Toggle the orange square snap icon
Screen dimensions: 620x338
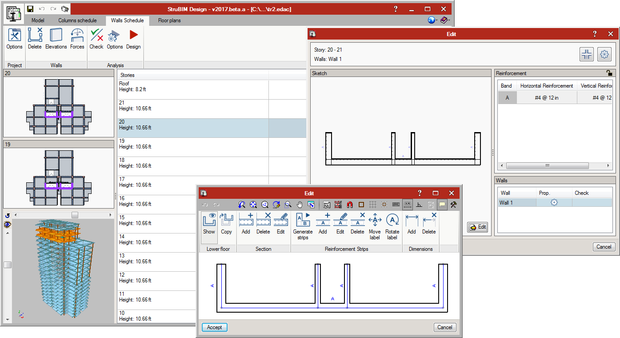tap(361, 205)
